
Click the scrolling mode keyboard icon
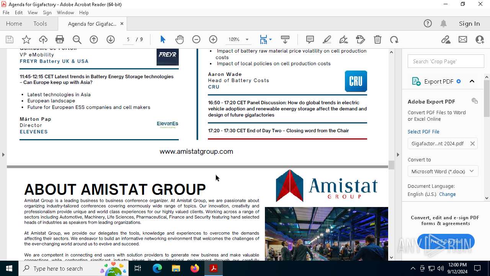(285, 39)
